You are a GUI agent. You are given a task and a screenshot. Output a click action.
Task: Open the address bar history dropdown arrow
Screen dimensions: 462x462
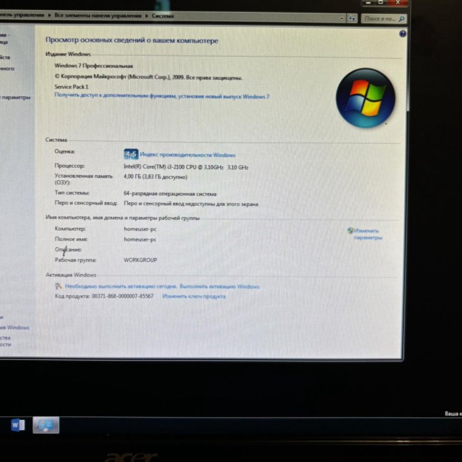341,19
